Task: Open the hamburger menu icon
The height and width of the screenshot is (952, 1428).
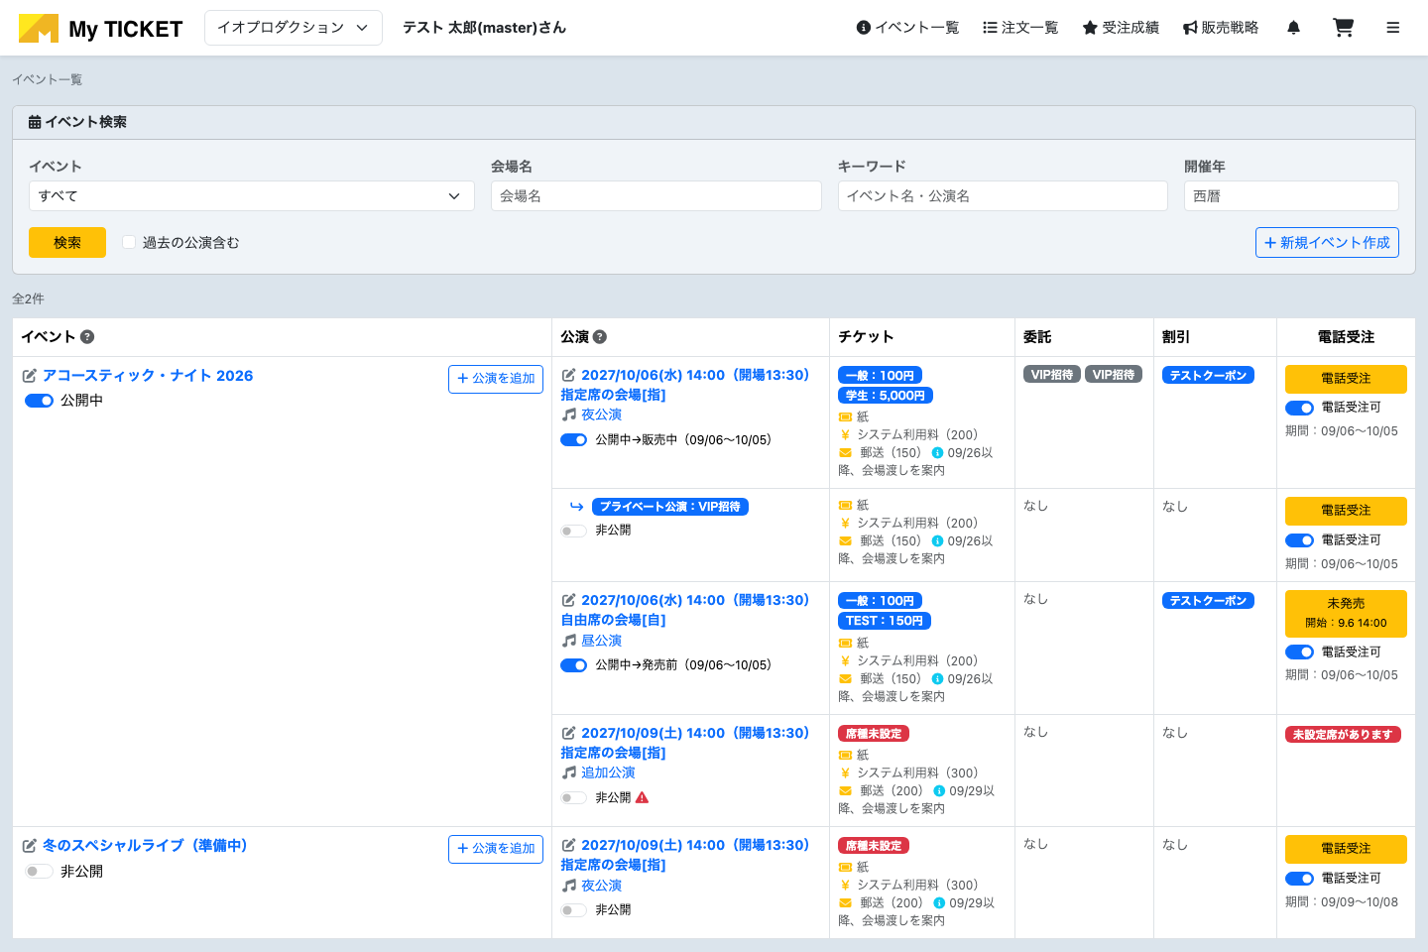Action: tap(1393, 28)
